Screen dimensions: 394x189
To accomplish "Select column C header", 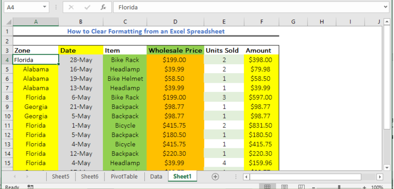I will (x=125, y=22).
